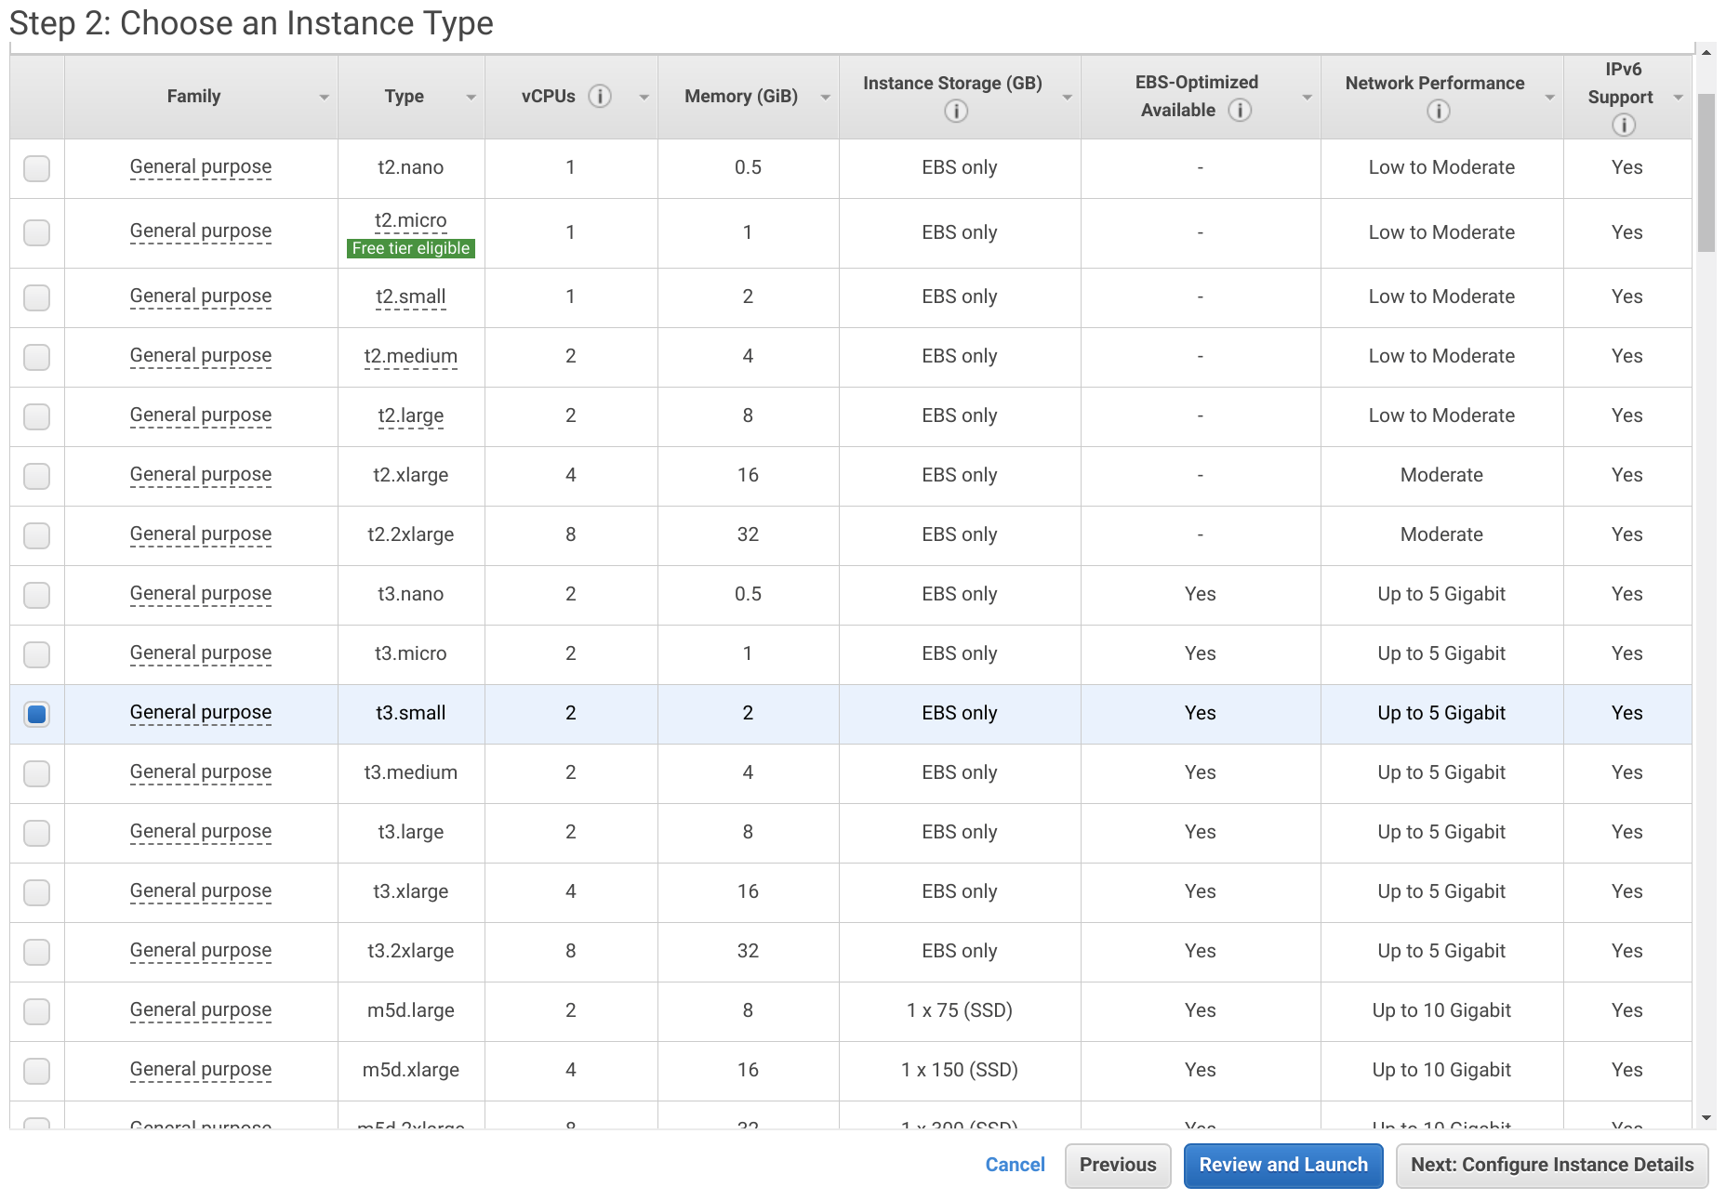Open the Type column filter dropdown
This screenshot has height=1200, width=1726.
tap(471, 98)
